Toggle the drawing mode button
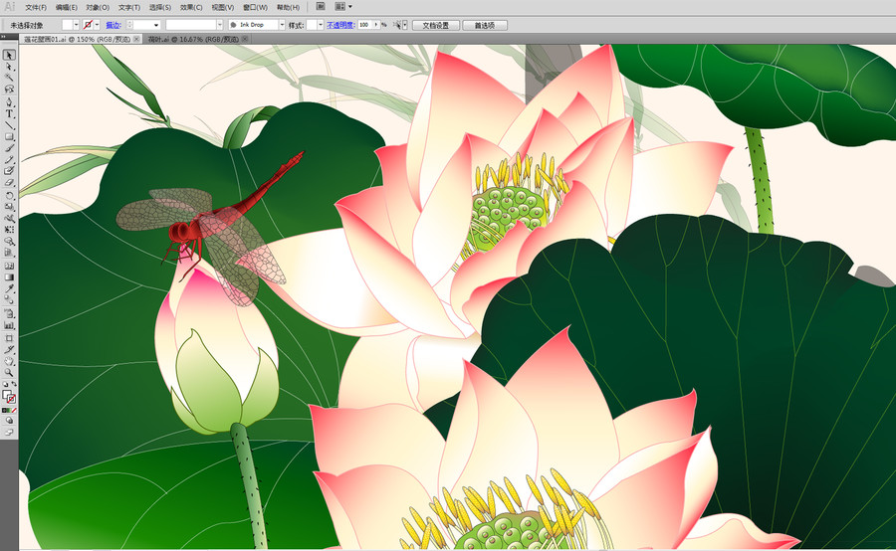The height and width of the screenshot is (551, 896). pyautogui.click(x=9, y=421)
